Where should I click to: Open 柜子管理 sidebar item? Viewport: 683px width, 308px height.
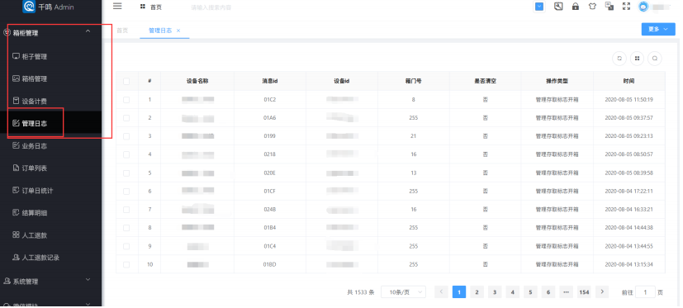point(51,57)
